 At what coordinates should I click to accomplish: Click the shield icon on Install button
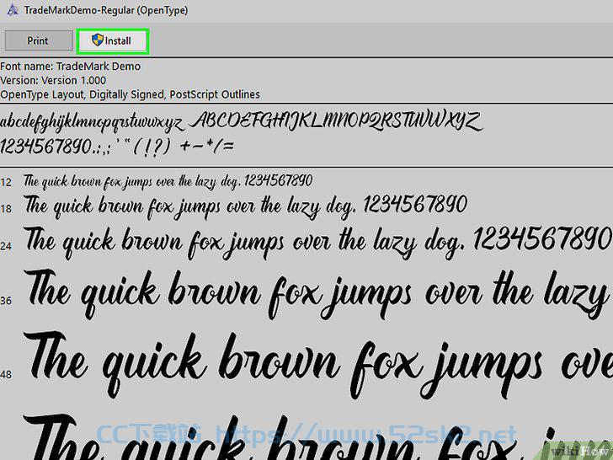point(98,40)
